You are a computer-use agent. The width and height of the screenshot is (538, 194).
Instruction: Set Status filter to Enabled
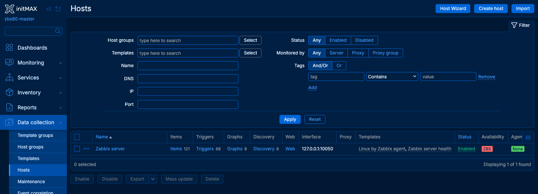[x=338, y=40]
